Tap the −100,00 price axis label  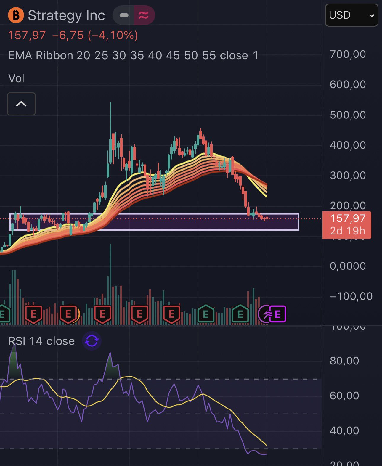coord(351,296)
